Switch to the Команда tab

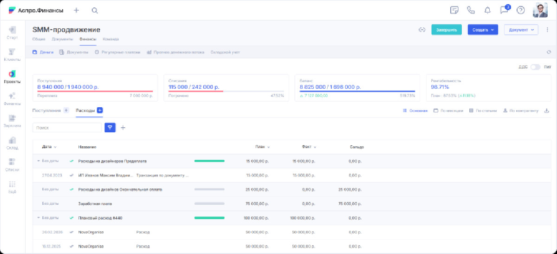pos(110,39)
